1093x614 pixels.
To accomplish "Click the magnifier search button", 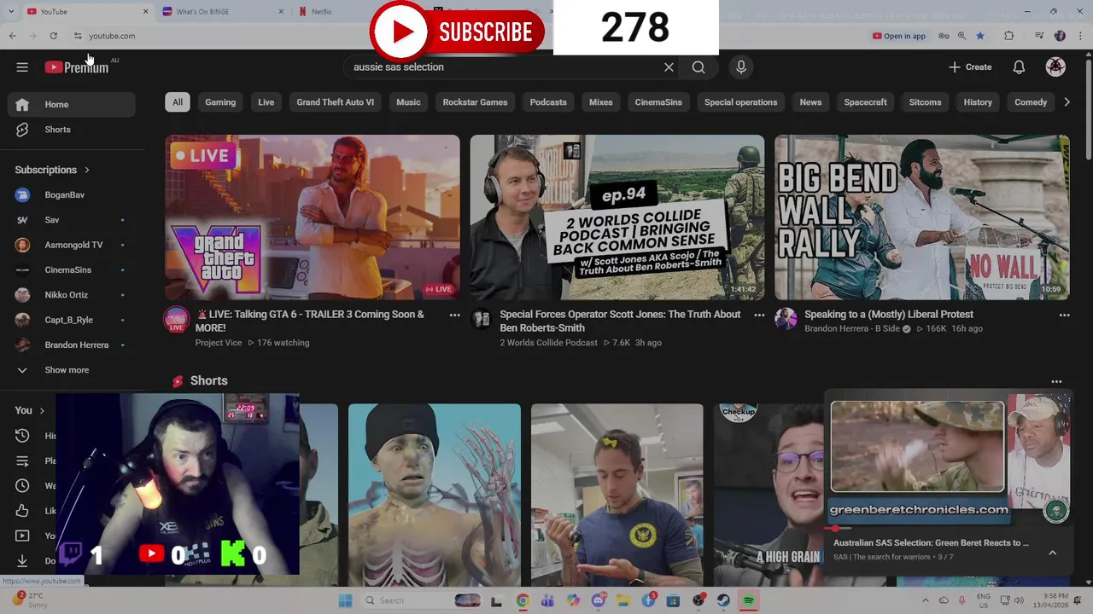I will coord(698,67).
